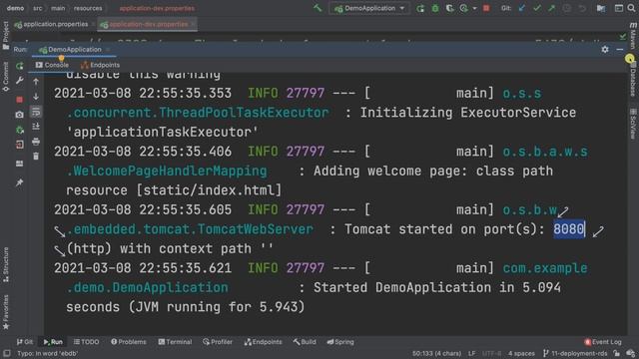Open the Terminal tool window
This screenshot has height=359, width=639.
coord(175,342)
